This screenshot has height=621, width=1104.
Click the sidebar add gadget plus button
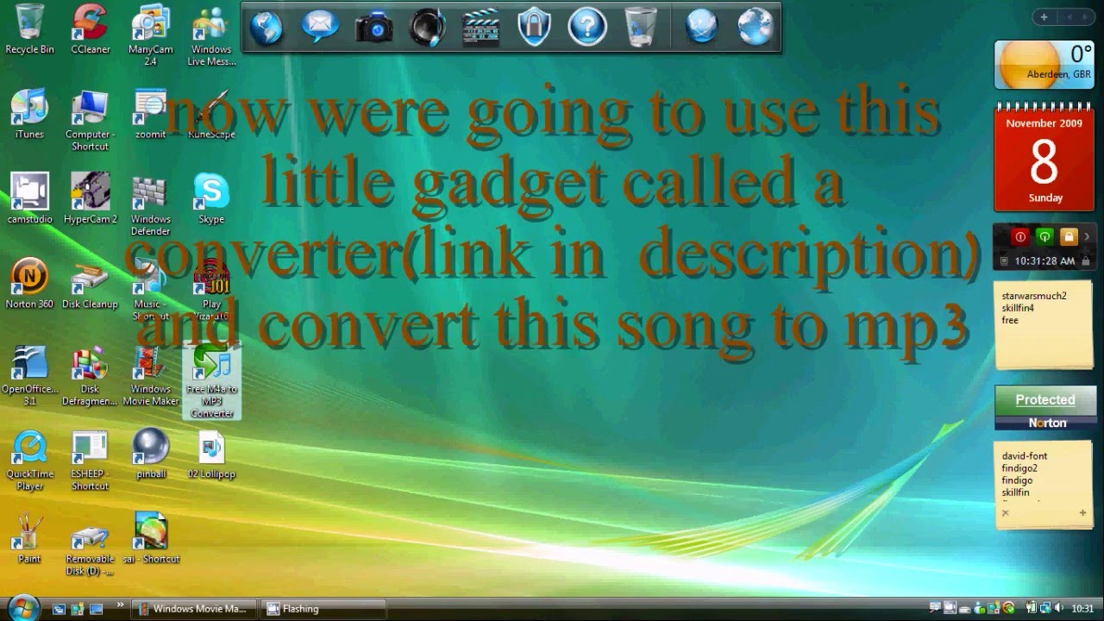click(x=1044, y=17)
